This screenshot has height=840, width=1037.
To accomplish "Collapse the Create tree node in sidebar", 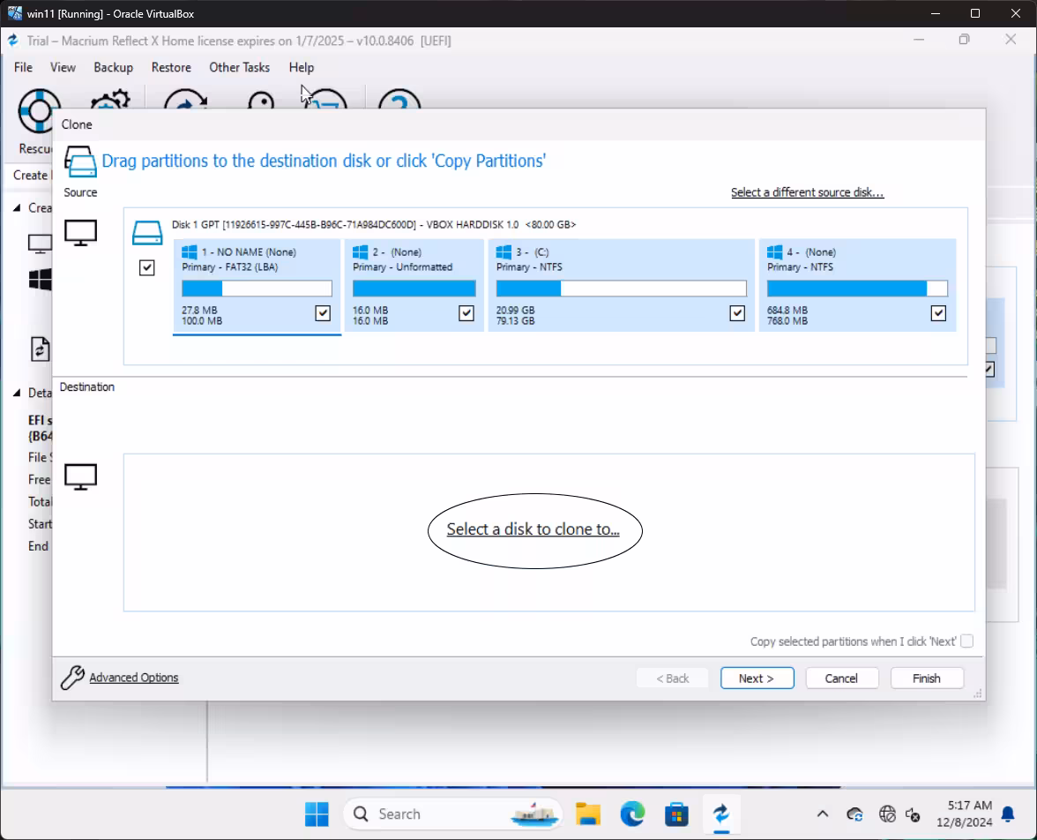I will [17, 208].
